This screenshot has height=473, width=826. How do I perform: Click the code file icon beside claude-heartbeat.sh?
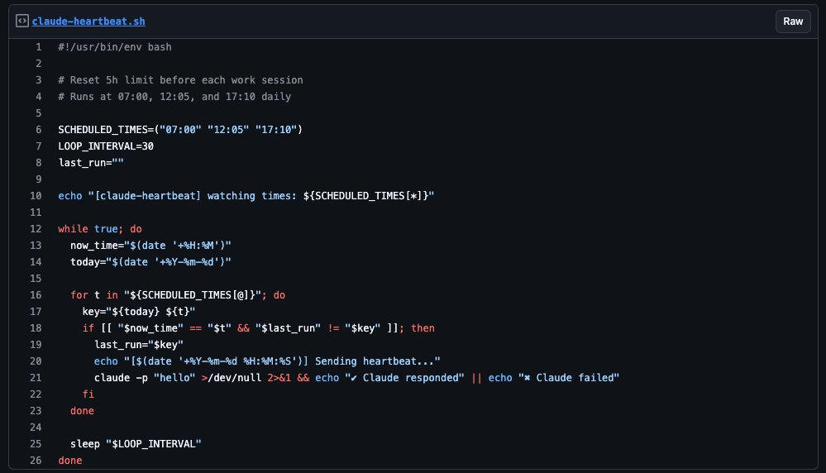tap(22, 21)
